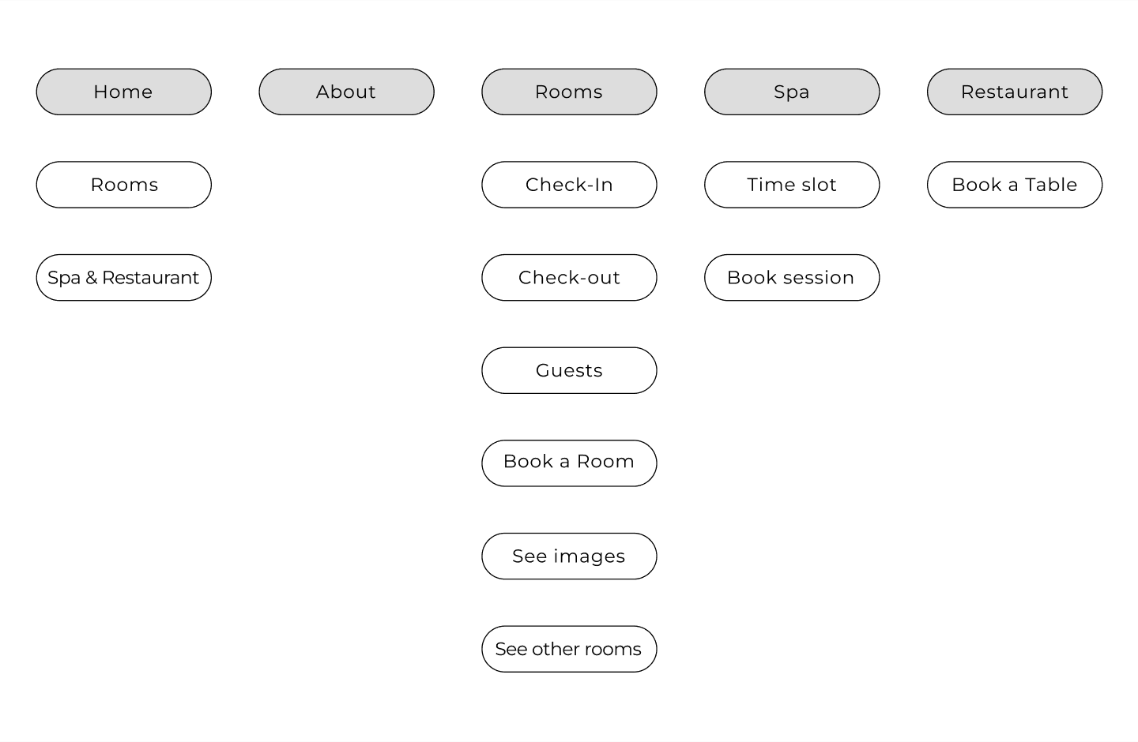Click the Book session node

pos(792,278)
